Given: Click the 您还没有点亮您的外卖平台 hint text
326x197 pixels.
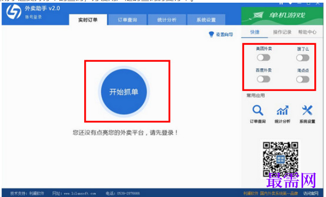Looking at the screenshot, I should point(125,133).
